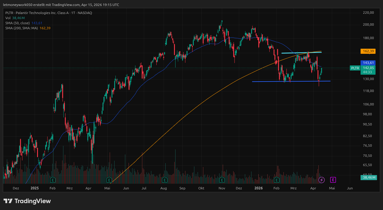This screenshot has width=383, height=210.
Task: Select the SMA (50, close) legend entry
Action: pos(24,23)
